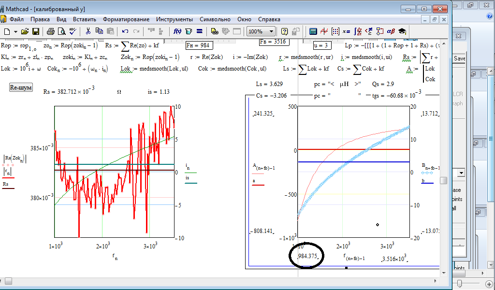
Task: Open the Greek symbols palette
Action: tap(391, 31)
